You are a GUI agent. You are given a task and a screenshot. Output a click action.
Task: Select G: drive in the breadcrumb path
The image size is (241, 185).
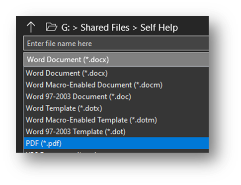[x=66, y=27]
